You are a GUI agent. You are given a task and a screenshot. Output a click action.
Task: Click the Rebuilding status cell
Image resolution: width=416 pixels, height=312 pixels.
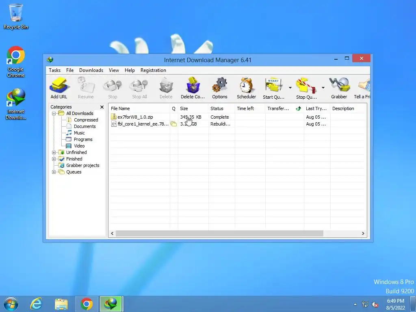(221, 124)
